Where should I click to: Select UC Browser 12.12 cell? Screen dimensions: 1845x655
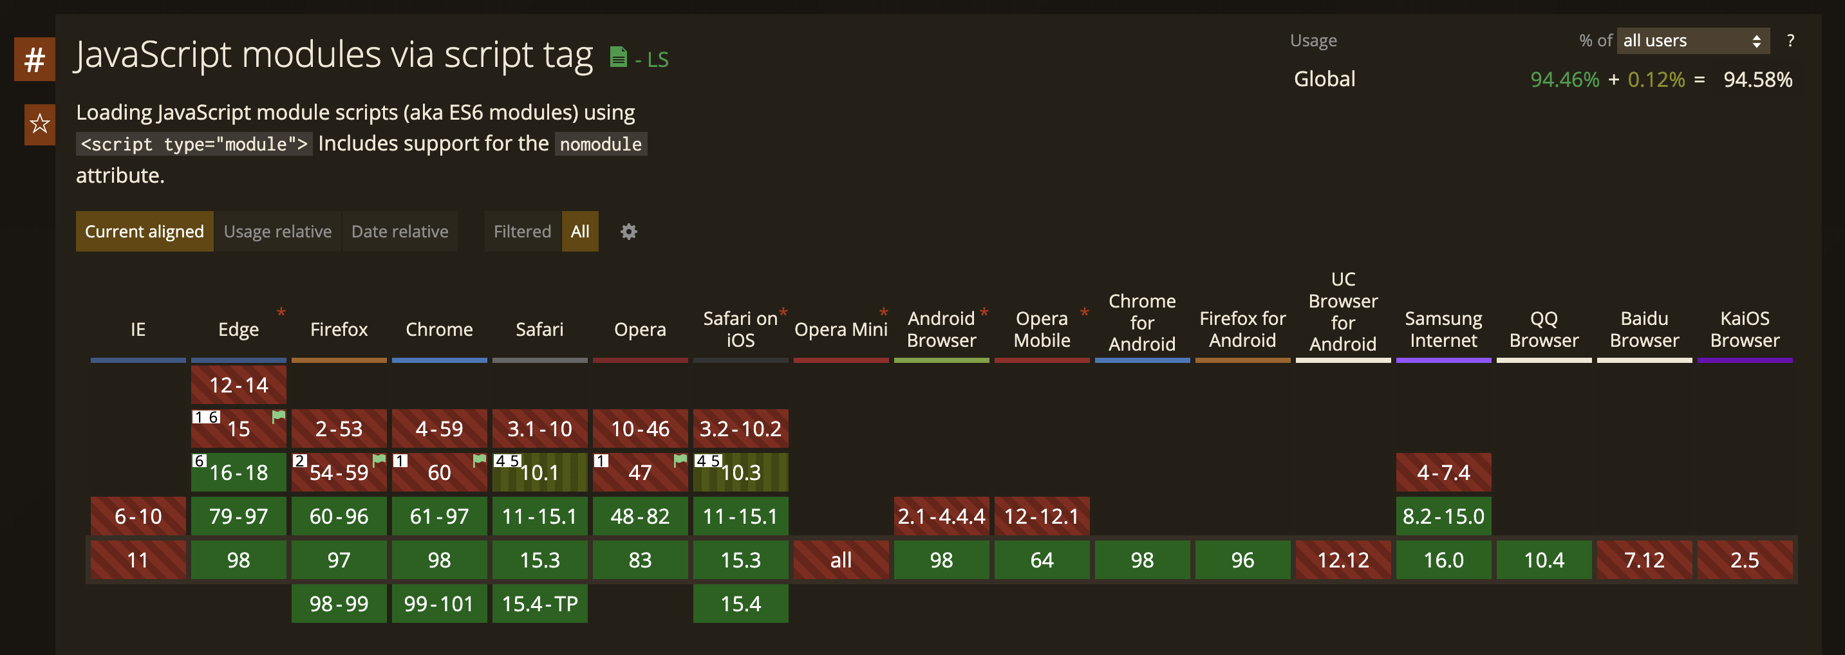[x=1343, y=560]
